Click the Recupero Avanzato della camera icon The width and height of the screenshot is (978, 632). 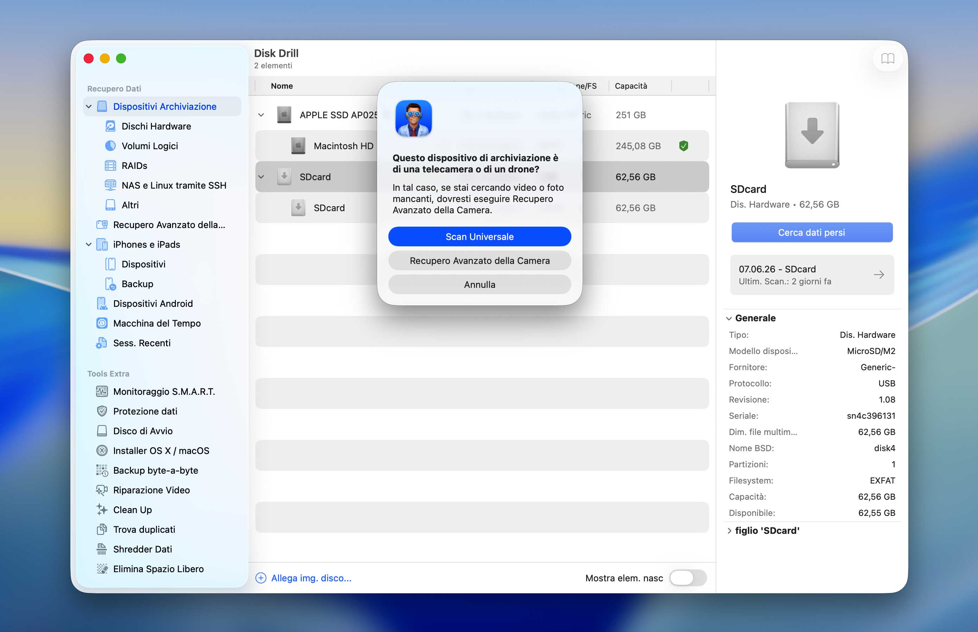102,225
